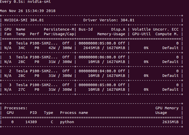Click GPU 0 power reading 42W / 300W
Image resolution: width=189 pixels, height=135 pixels.
click(x=60, y=48)
